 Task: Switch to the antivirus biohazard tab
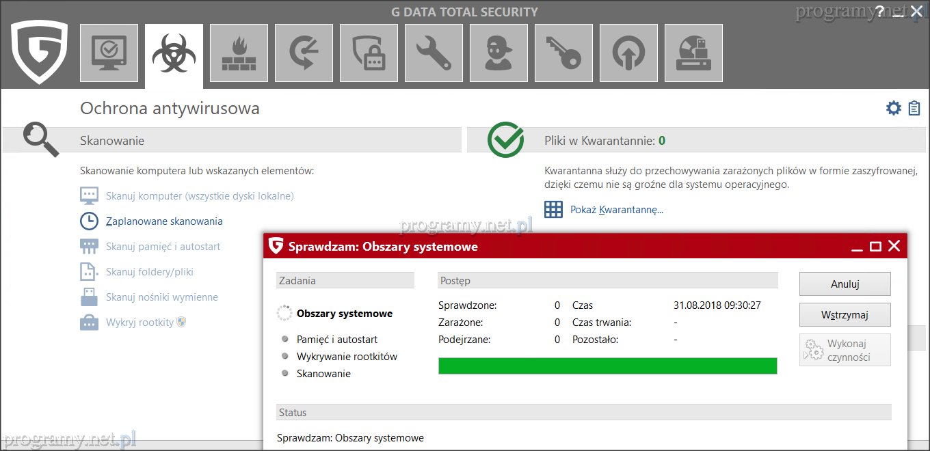tap(174, 55)
